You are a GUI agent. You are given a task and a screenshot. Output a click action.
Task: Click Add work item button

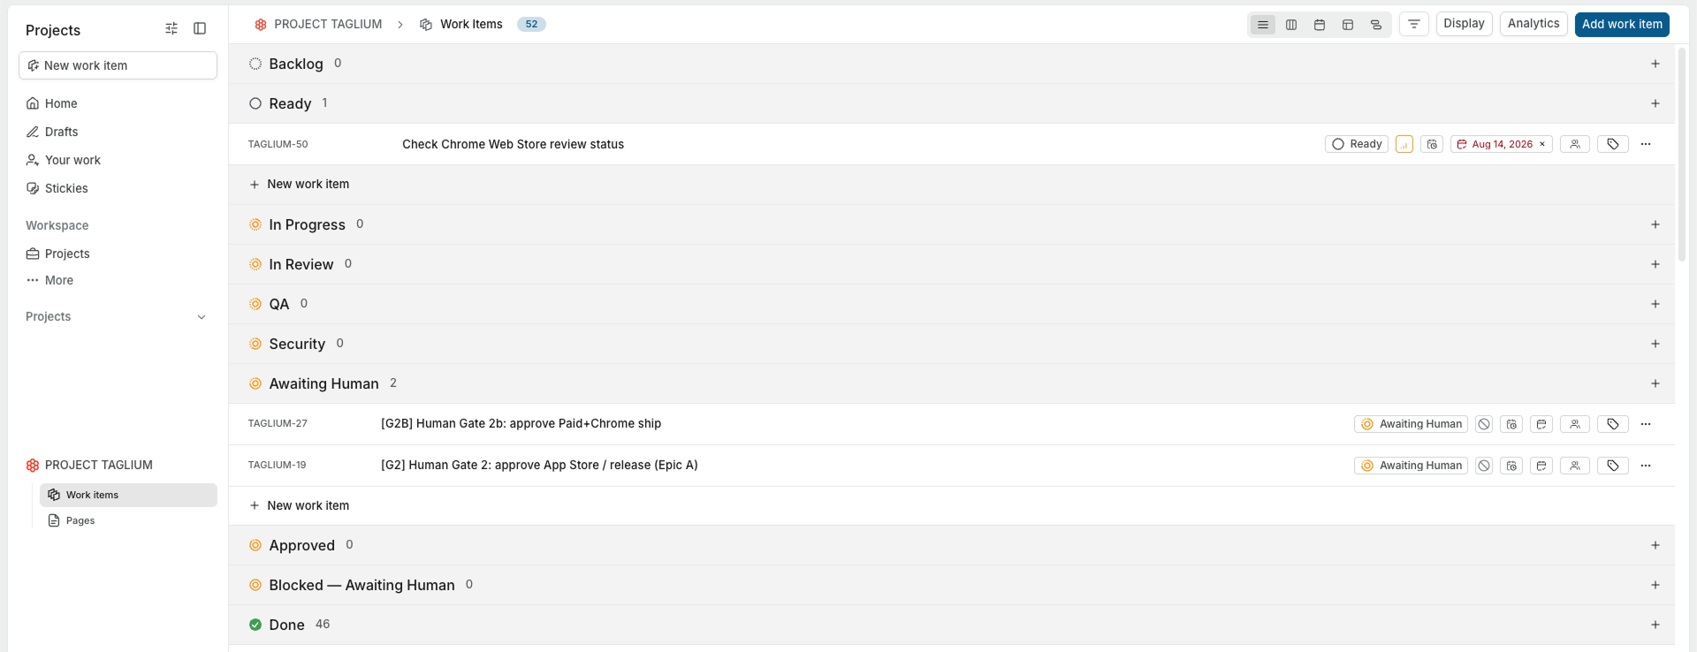tap(1622, 24)
